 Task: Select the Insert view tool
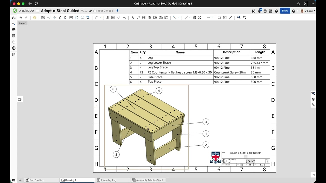point(43,18)
